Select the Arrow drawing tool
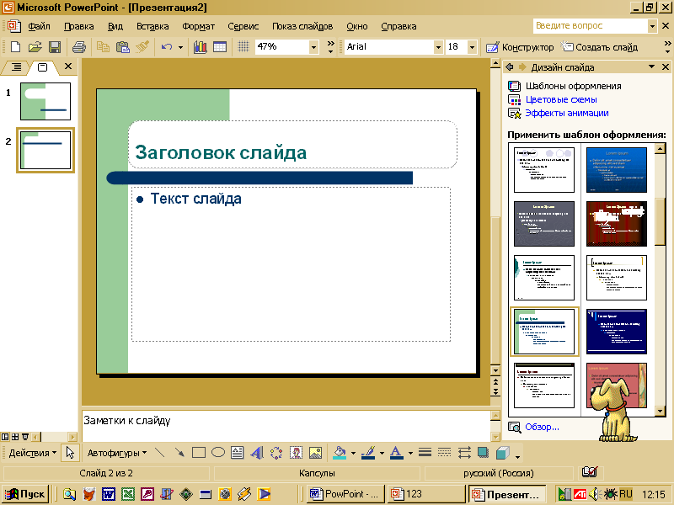Screen dimensions: 674x505 [179, 453]
